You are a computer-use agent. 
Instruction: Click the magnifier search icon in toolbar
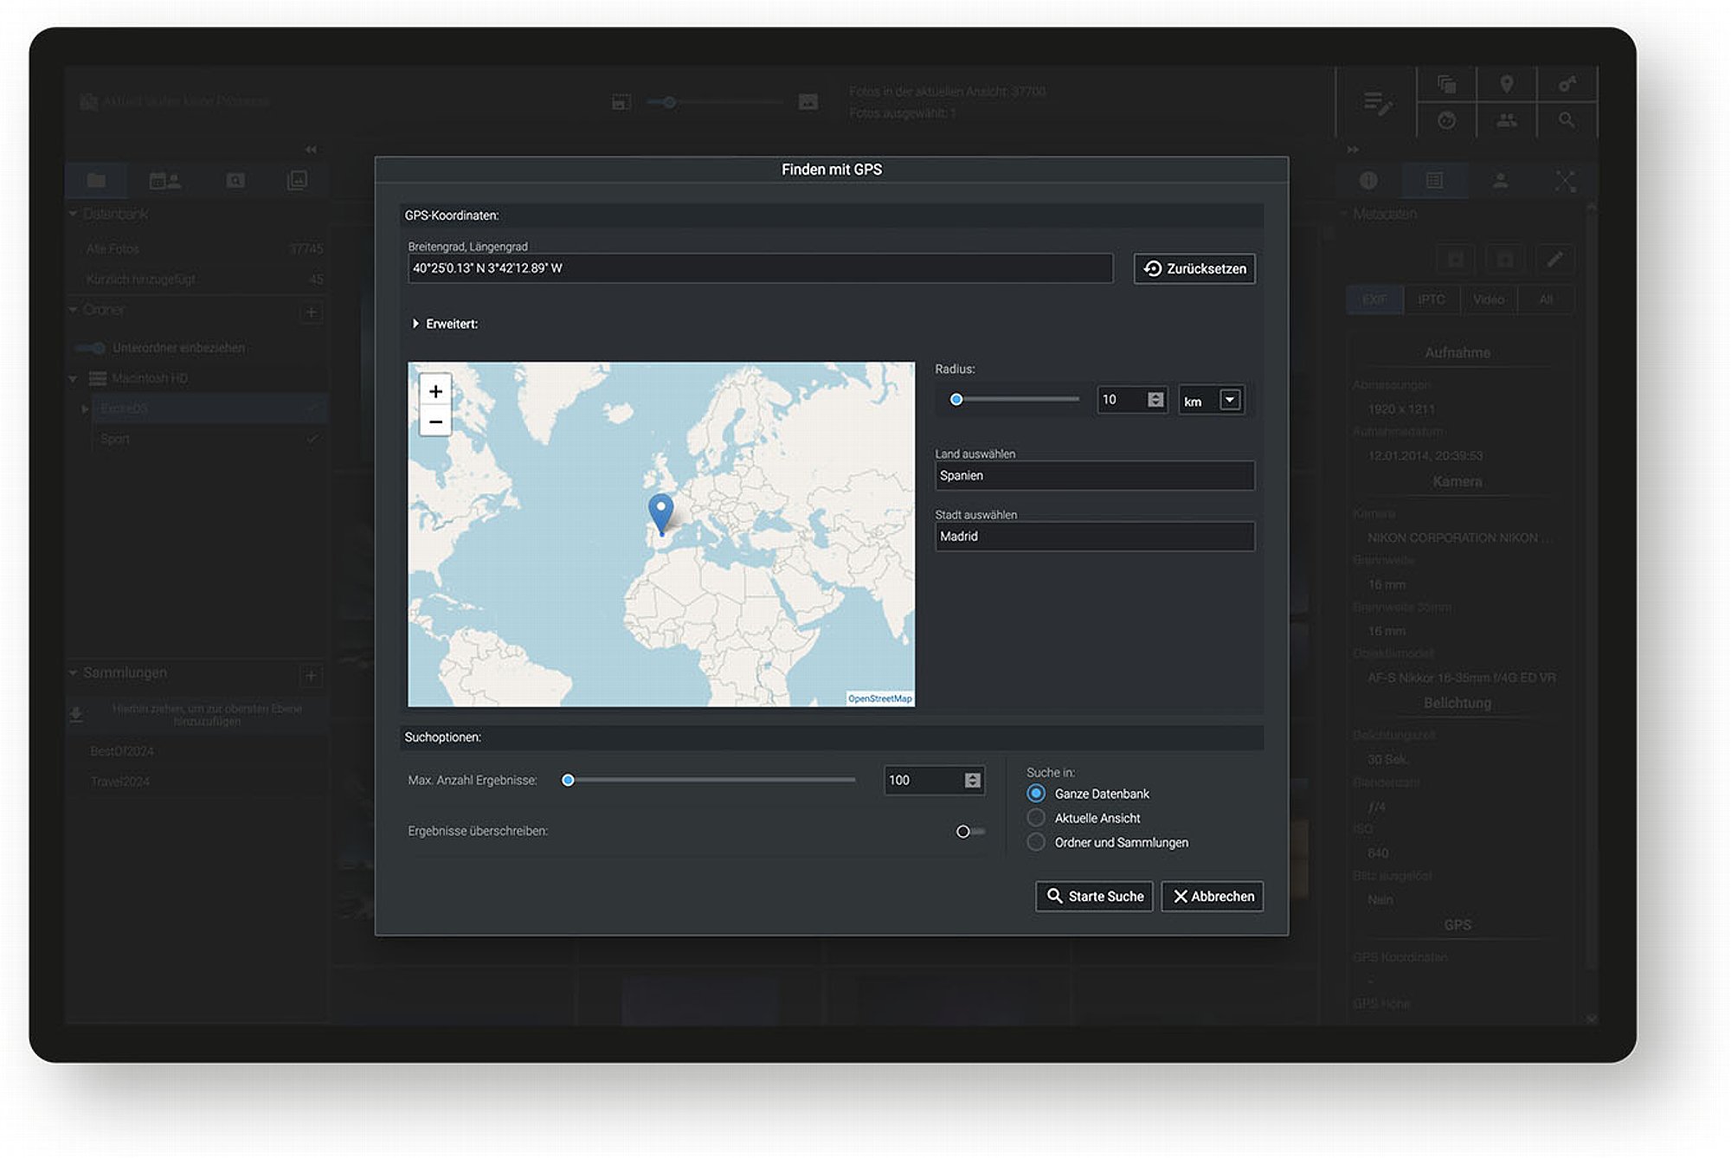[x=1567, y=120]
